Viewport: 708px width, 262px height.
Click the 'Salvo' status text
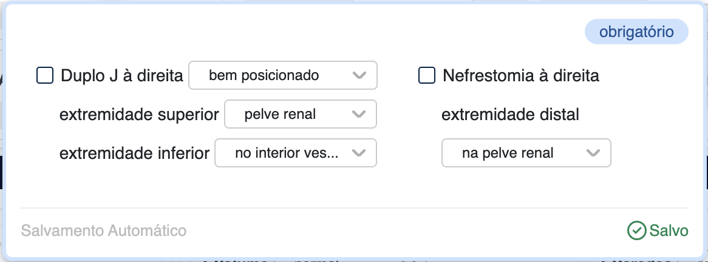point(669,230)
